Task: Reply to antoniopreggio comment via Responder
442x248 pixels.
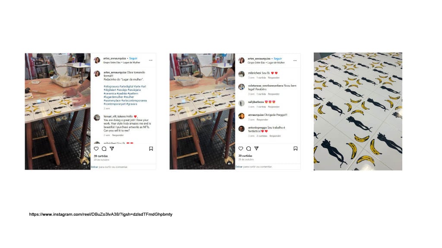Action: click(x=275, y=136)
